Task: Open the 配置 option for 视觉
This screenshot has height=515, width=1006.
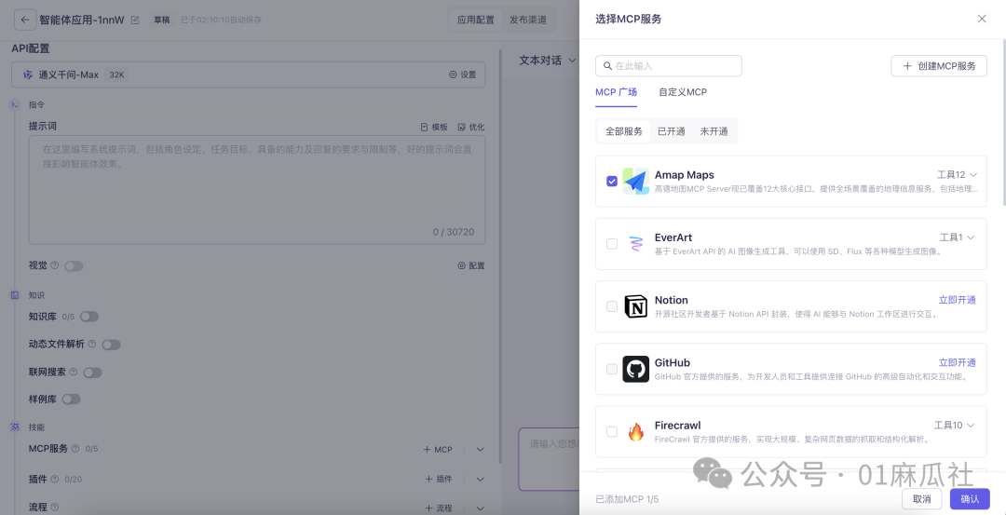Action: (x=471, y=265)
